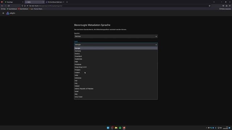
Task: Go back using the Jellyfin back arrow
Action: click(x=3, y=13)
